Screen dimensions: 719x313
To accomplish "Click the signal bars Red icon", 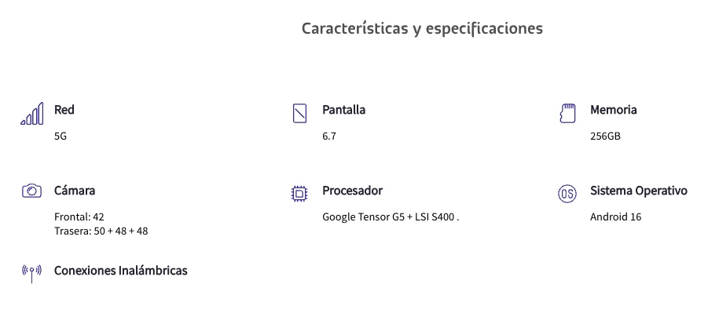I will pyautogui.click(x=32, y=114).
